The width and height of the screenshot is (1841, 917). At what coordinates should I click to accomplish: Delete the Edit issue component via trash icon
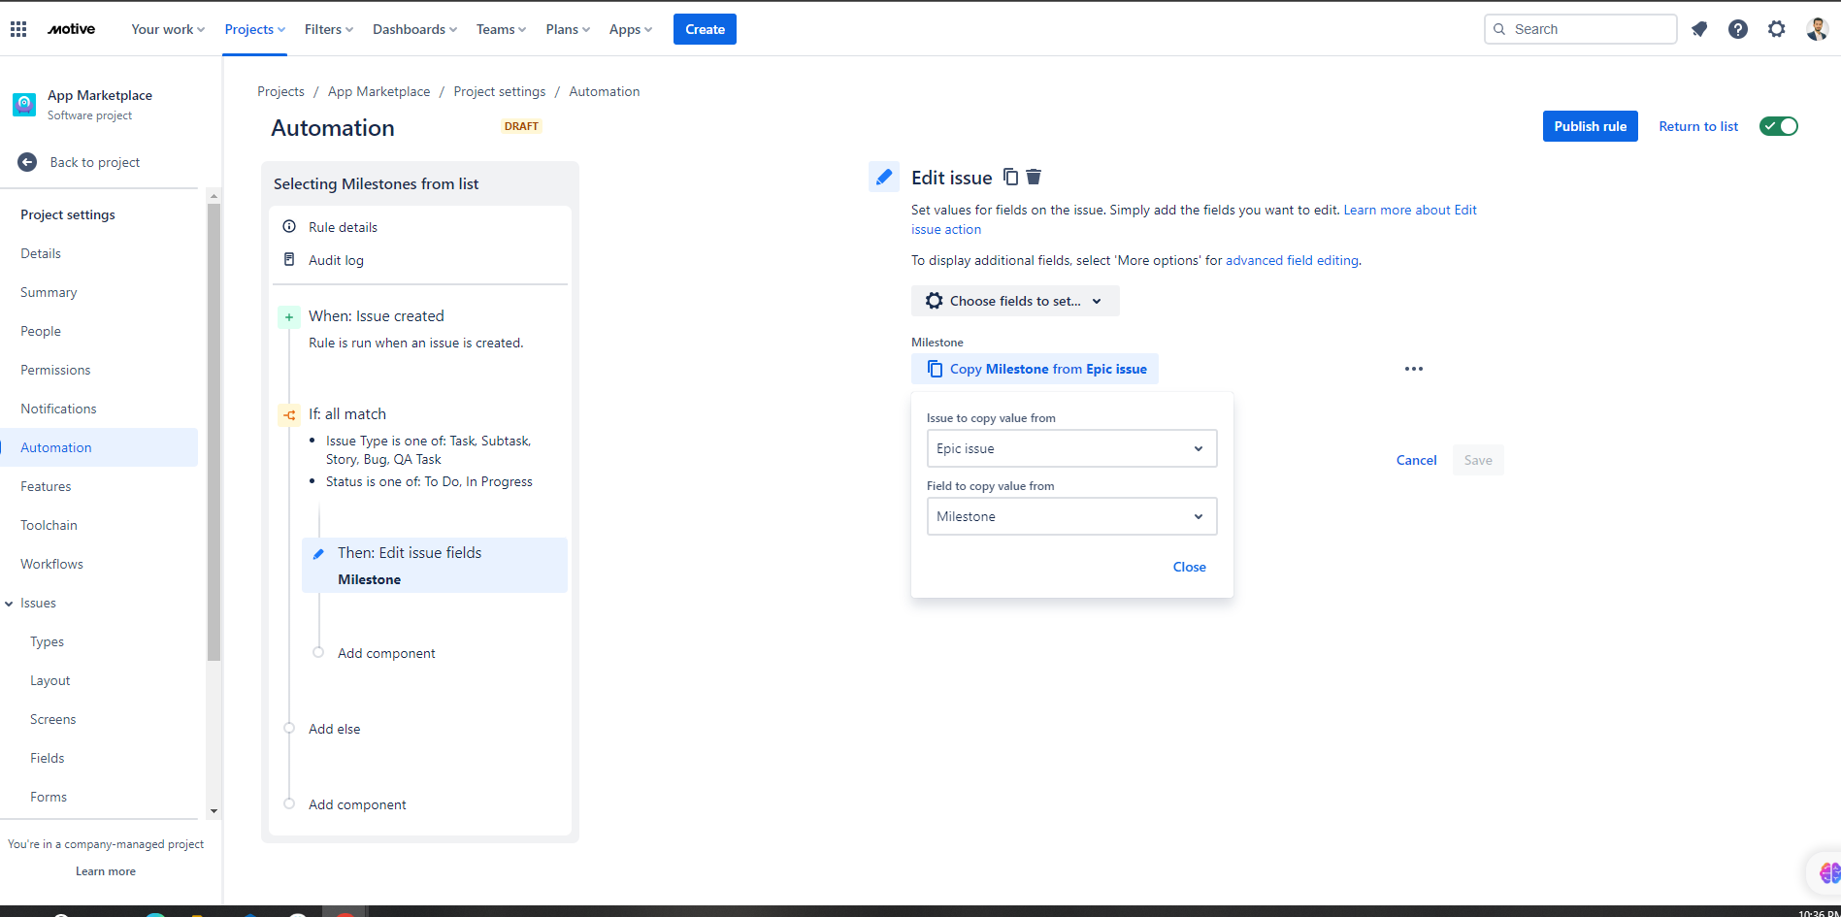[1034, 177]
